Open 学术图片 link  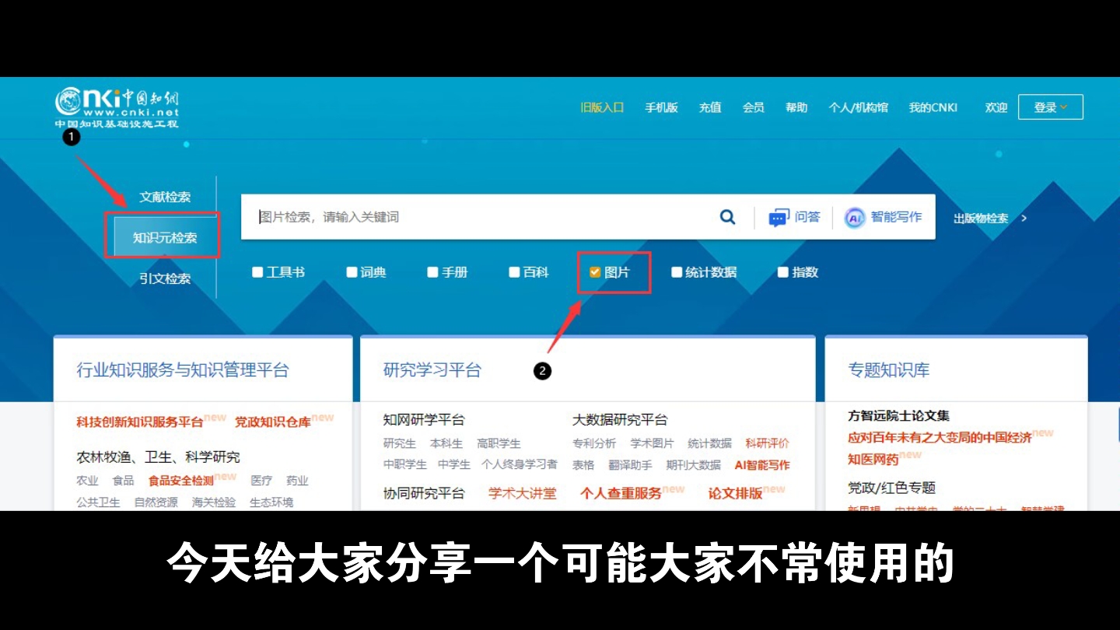click(x=652, y=443)
